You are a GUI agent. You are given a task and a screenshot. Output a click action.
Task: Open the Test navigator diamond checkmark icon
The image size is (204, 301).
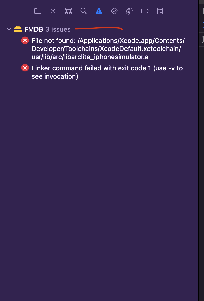(x=114, y=11)
